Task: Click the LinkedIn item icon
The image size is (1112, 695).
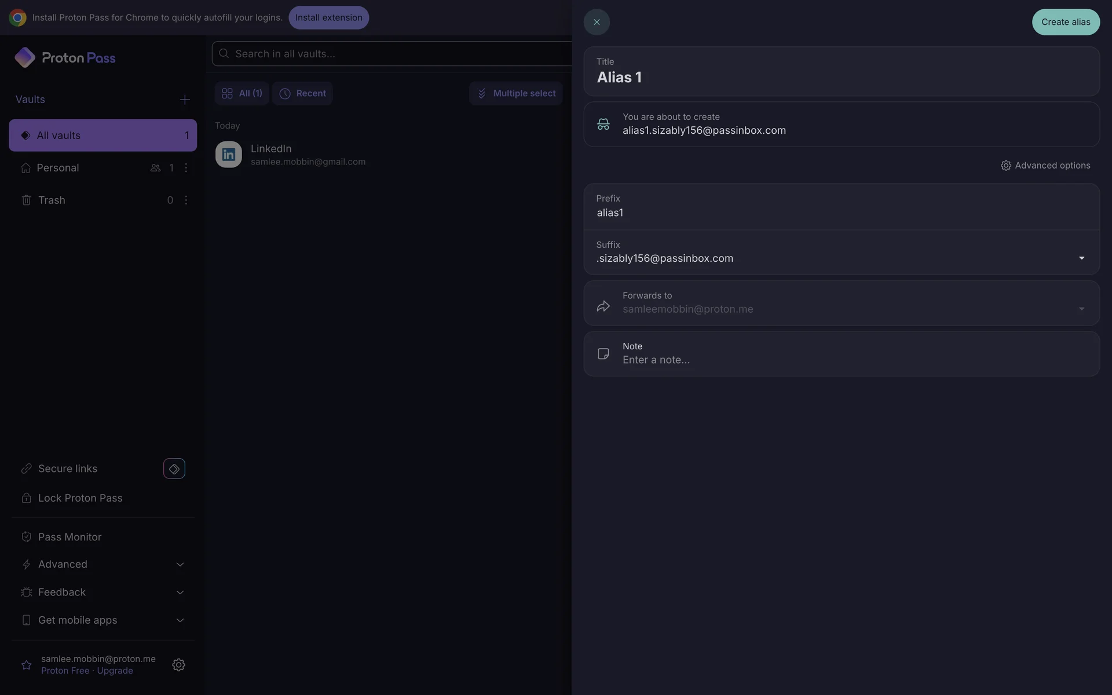Action: [228, 155]
